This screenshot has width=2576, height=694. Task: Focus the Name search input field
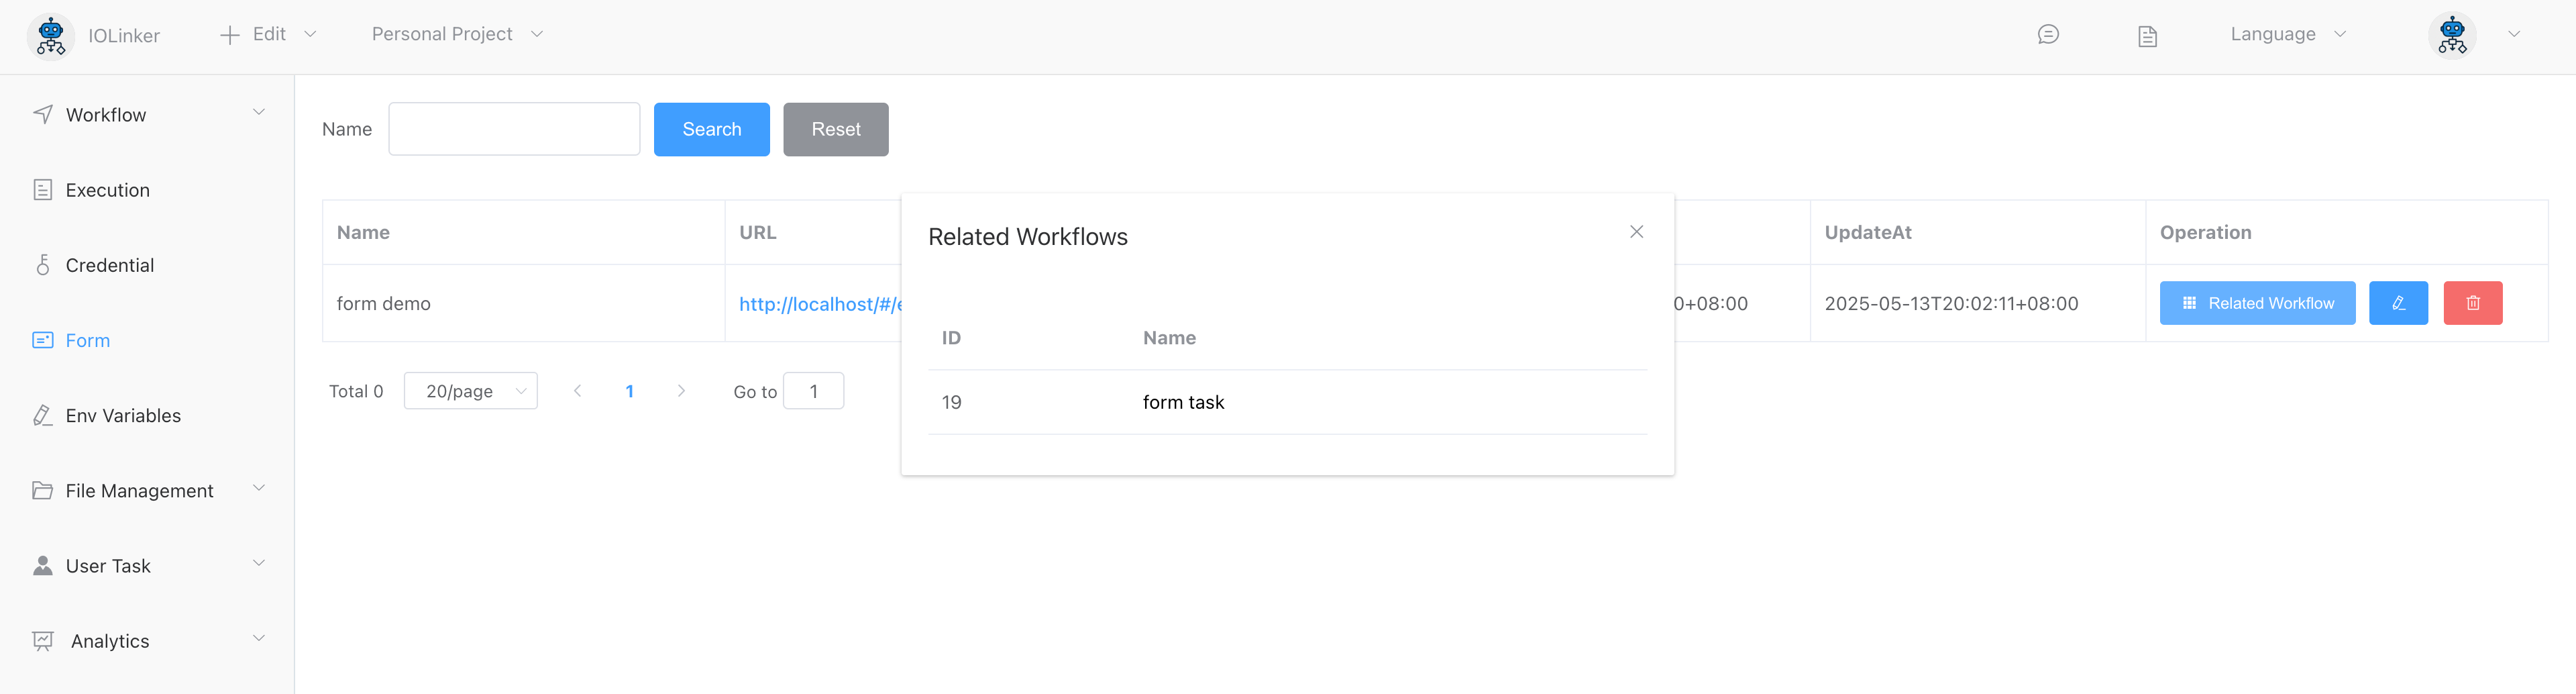(514, 129)
